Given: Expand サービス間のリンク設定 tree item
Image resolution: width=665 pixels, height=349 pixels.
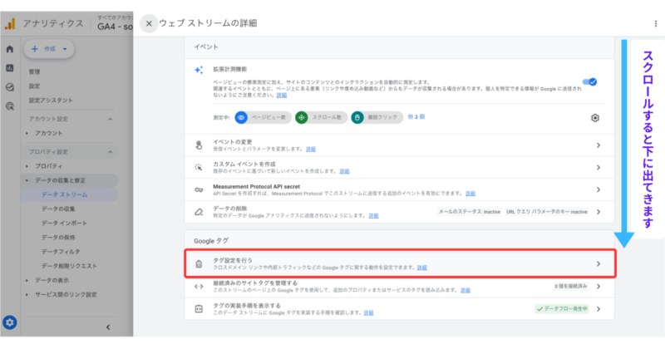Looking at the screenshot, I should (27, 294).
